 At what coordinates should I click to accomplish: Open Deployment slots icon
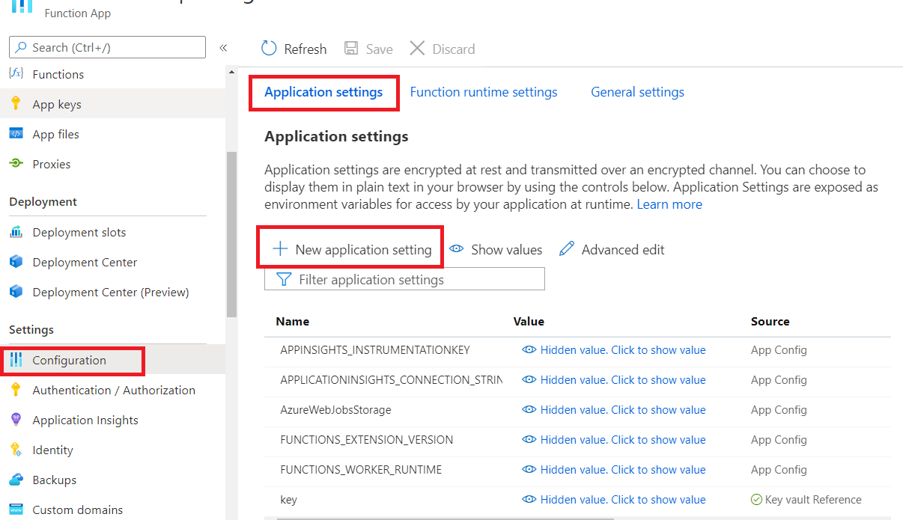pos(16,232)
